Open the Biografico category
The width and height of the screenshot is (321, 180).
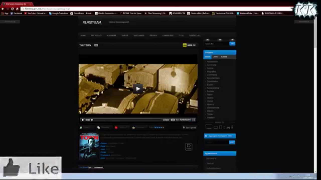pos(211,71)
